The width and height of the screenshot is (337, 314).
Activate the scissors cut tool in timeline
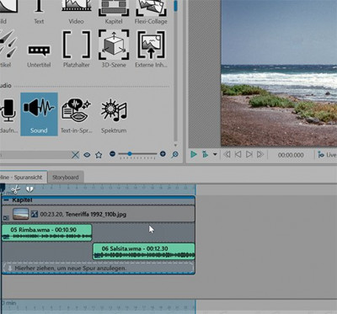pyautogui.click(x=16, y=190)
